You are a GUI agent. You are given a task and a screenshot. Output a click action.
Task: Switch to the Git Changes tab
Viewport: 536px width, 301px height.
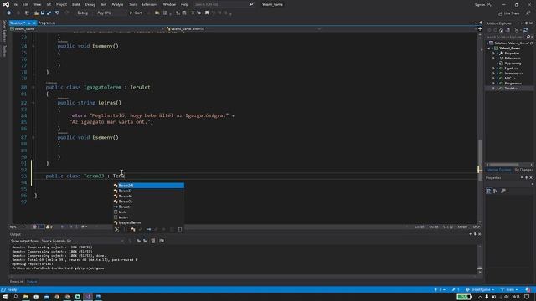click(523, 170)
